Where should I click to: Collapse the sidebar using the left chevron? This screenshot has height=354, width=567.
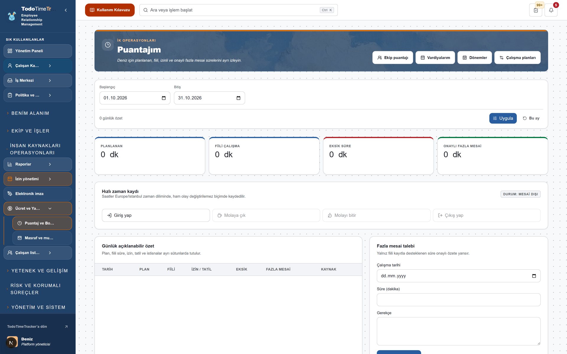click(x=66, y=10)
